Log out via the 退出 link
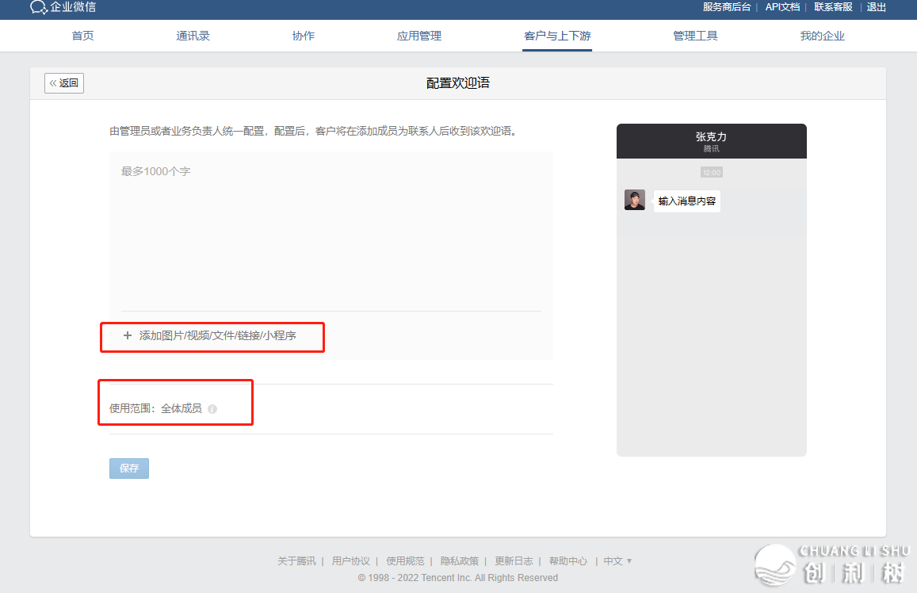 pyautogui.click(x=876, y=7)
